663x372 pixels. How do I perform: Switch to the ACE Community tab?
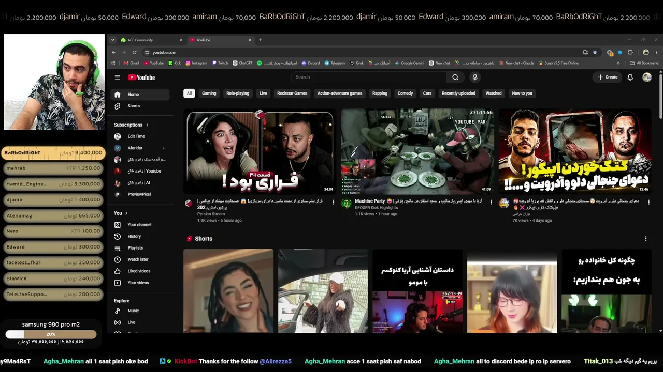(151, 40)
